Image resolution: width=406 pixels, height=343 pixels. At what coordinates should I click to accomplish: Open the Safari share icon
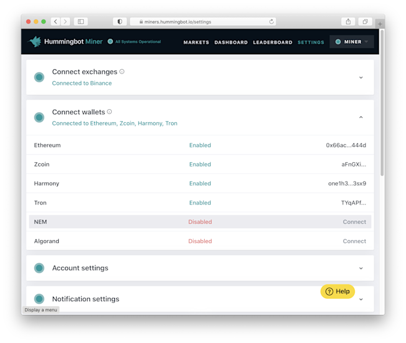[349, 21]
